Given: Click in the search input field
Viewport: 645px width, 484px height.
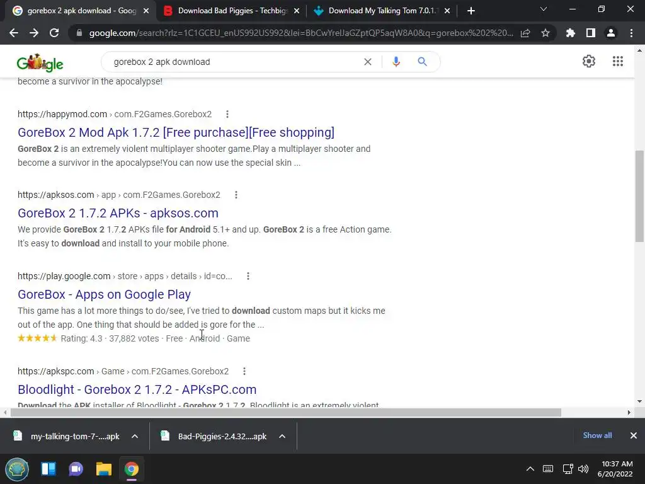Looking at the screenshot, I should [x=234, y=62].
